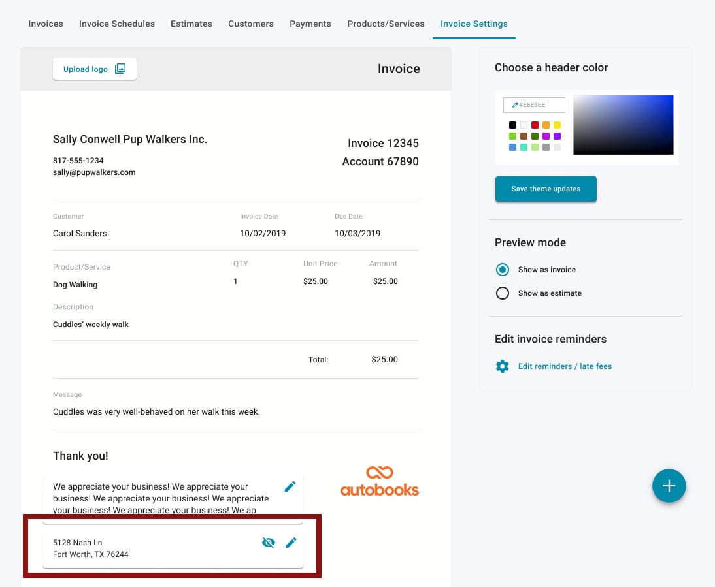Select the red header color swatch
Viewport: 715px width, 587px height.
tap(535, 125)
